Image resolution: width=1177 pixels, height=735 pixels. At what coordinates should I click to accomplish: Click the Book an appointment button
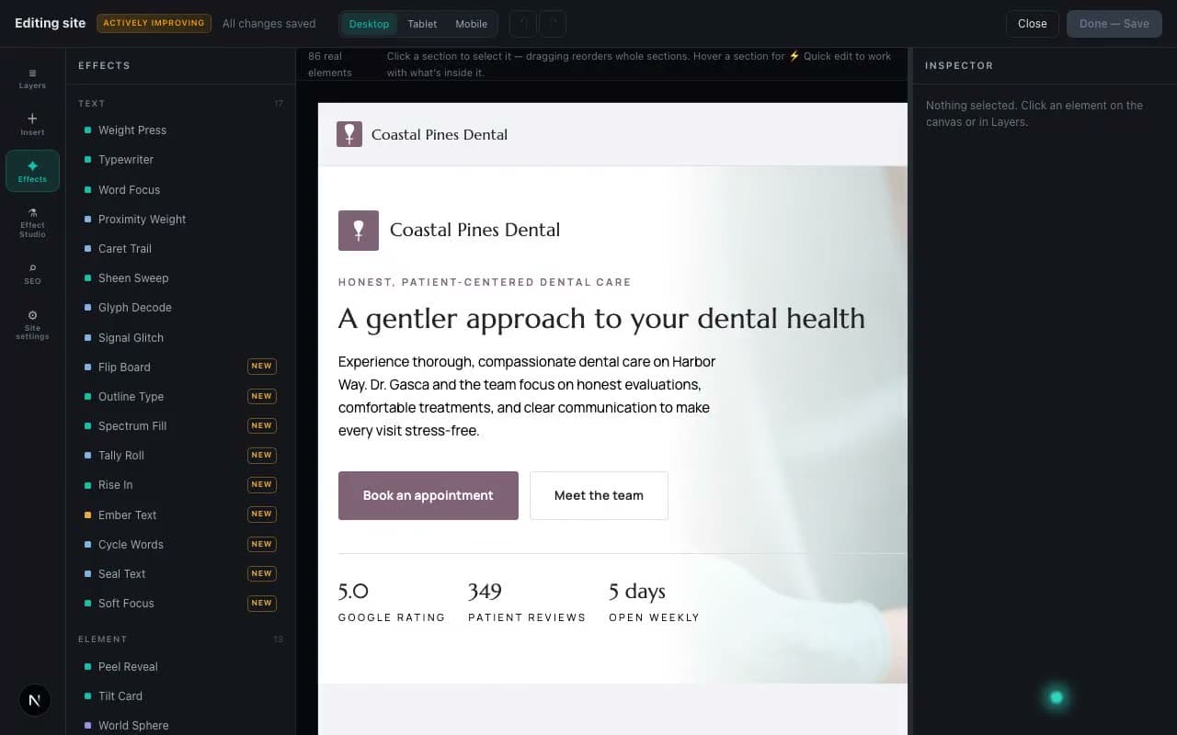click(x=429, y=495)
